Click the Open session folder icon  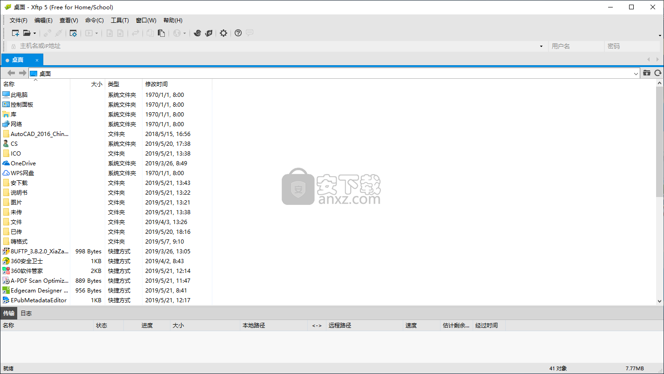pyautogui.click(x=27, y=33)
